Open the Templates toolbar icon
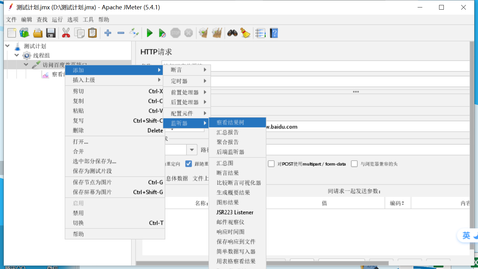This screenshot has width=478, height=269. [x=24, y=33]
